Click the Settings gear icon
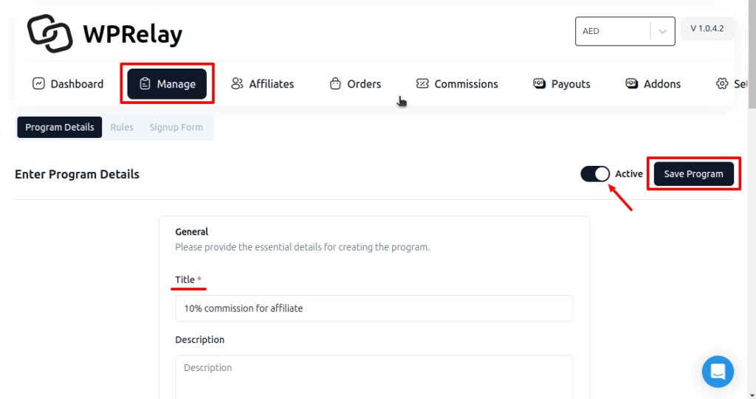This screenshot has width=756, height=399. click(x=722, y=83)
